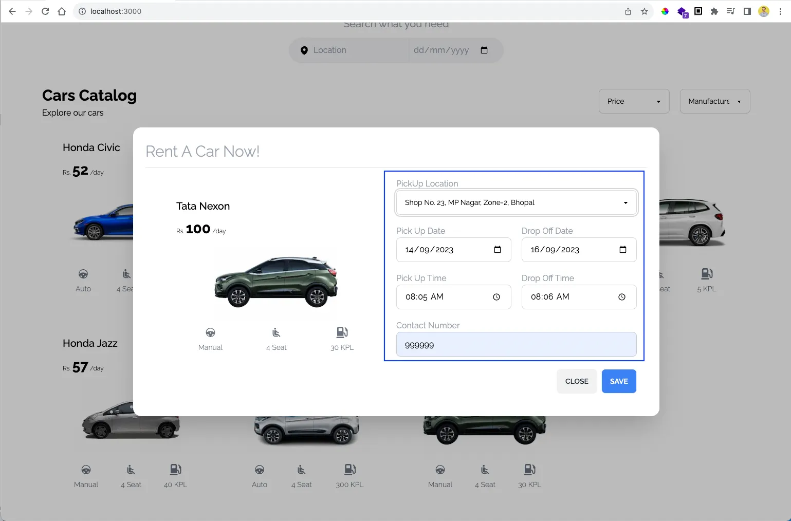This screenshot has height=521, width=791.
Task: Click the Contact Number label
Action: 428,325
